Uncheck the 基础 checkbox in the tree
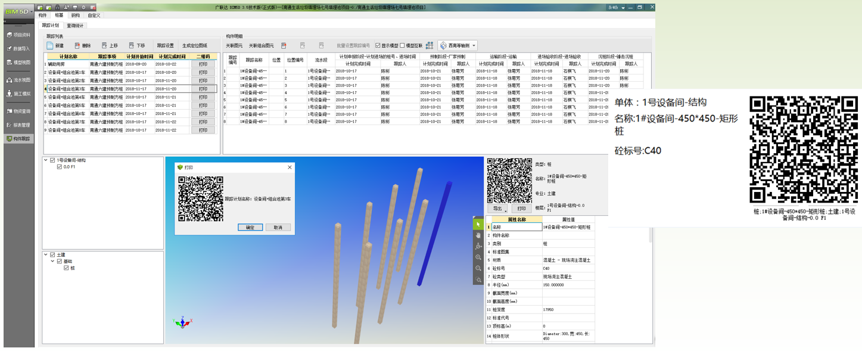Viewport: 862px width, 351px height. (x=60, y=262)
